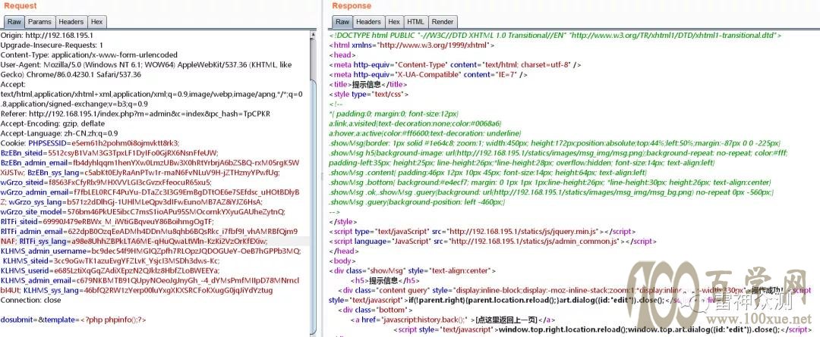Viewport: 820px width, 337px height.
Task: Click the dosubmit=&template= POST body line
Action: pyautogui.click(x=73, y=320)
